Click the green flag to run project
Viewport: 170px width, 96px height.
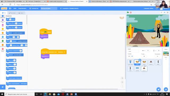point(128,13)
